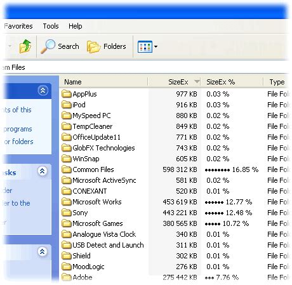This screenshot has height=285, width=292.
Task: Click the task link ending 'or folders'
Action: (x=18, y=142)
